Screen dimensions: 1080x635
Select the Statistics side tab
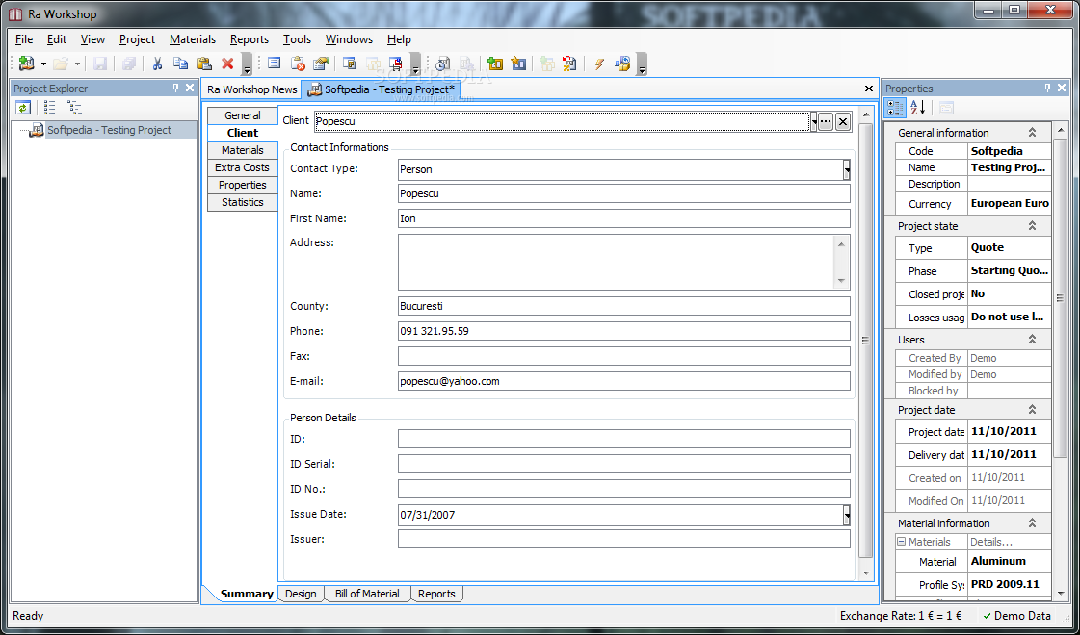(243, 202)
